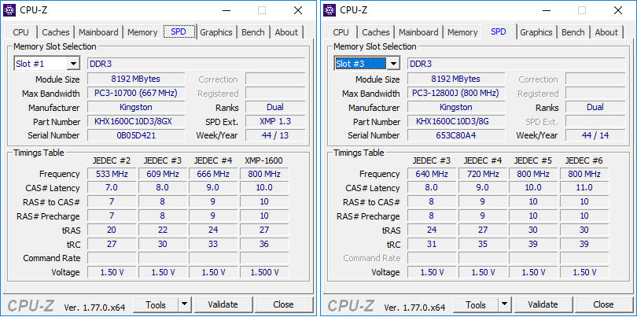
Task: Click the Tools button in the right window
Action: 476,304
